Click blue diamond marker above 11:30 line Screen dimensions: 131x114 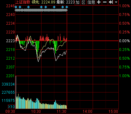(67, 7)
